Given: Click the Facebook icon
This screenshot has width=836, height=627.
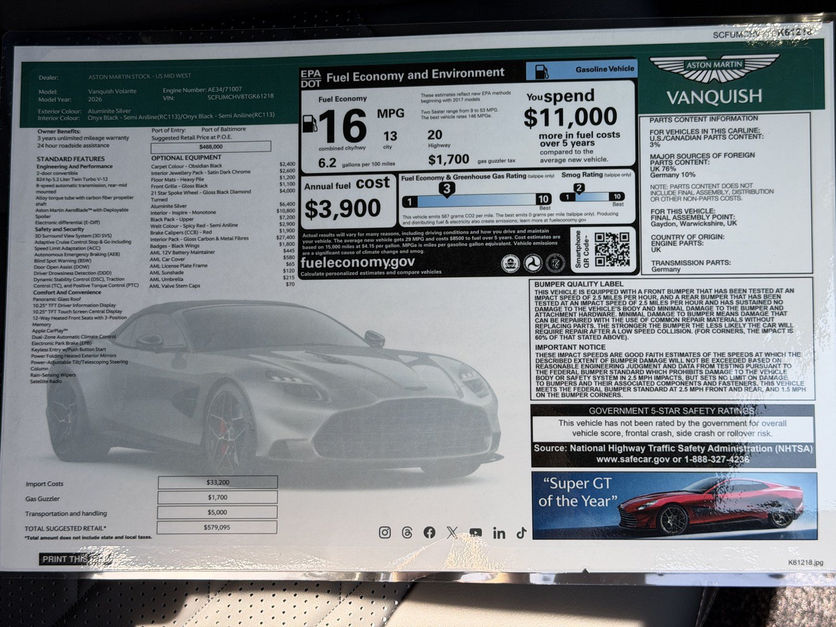Looking at the screenshot, I should point(429,532).
